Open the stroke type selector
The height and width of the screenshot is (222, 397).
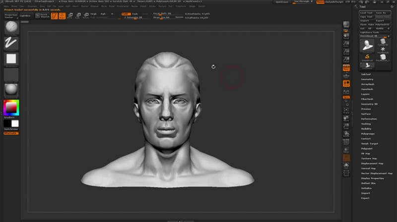click(11, 44)
